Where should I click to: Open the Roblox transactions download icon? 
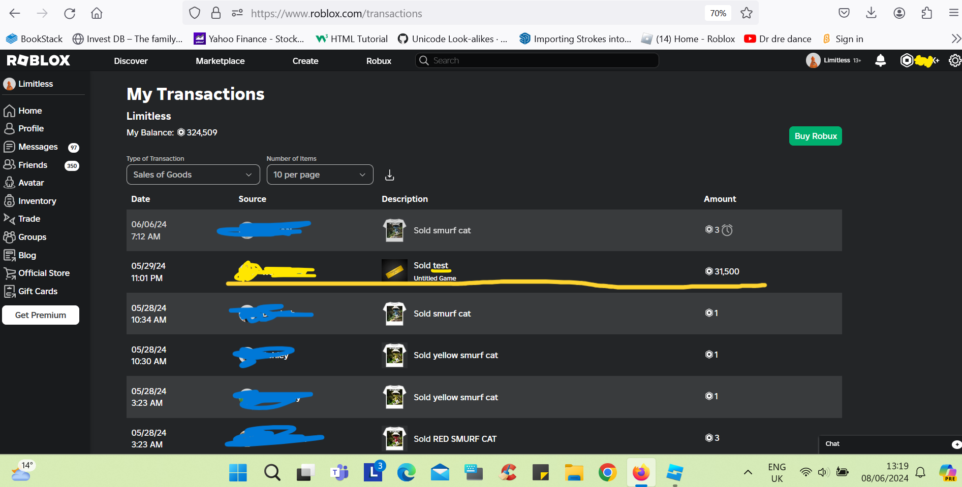(x=389, y=175)
